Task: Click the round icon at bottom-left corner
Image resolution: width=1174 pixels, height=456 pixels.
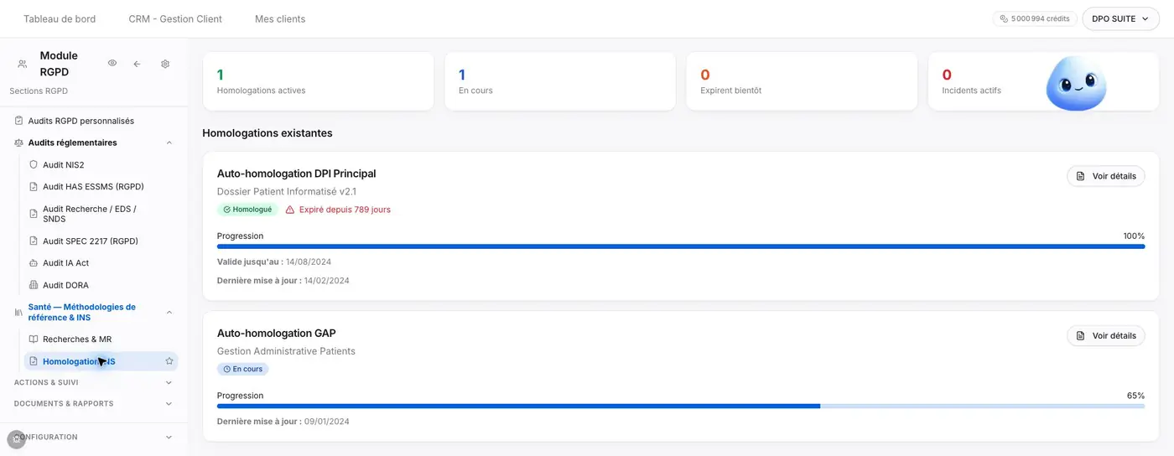Action: point(16,439)
